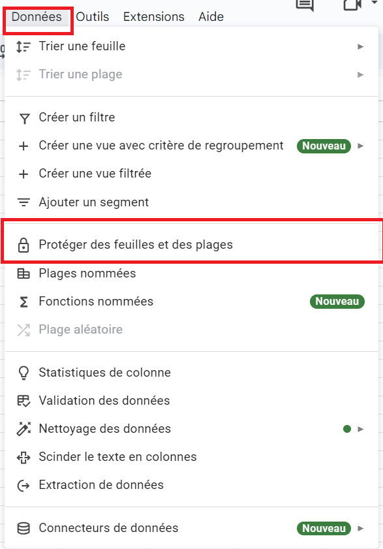Viewport: 383px width, 549px height.
Task: Select Validation des données
Action: (192, 401)
